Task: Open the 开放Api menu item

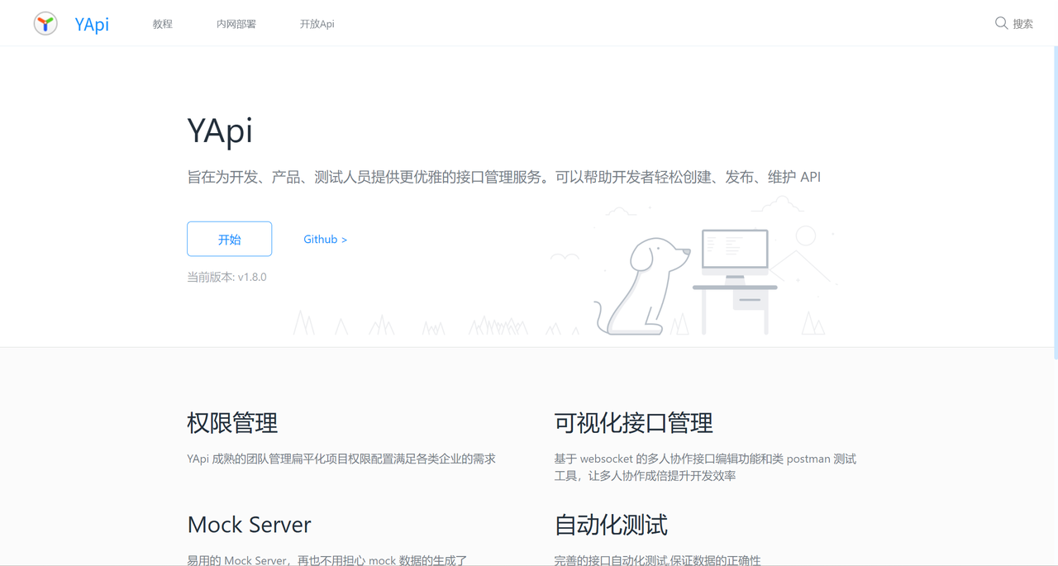Action: pyautogui.click(x=317, y=24)
